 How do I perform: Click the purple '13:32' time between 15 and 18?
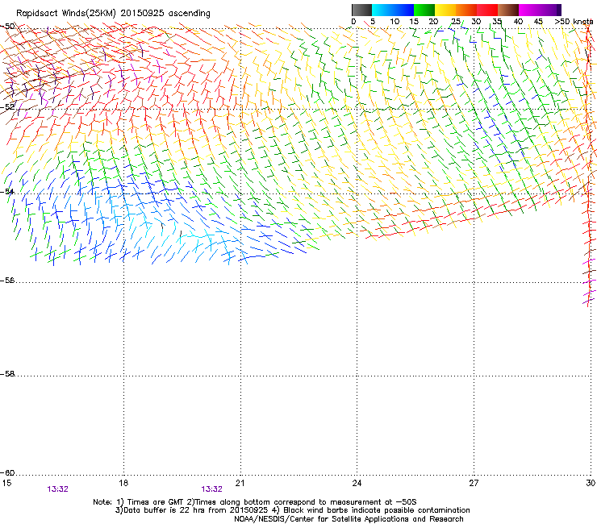(x=57, y=489)
